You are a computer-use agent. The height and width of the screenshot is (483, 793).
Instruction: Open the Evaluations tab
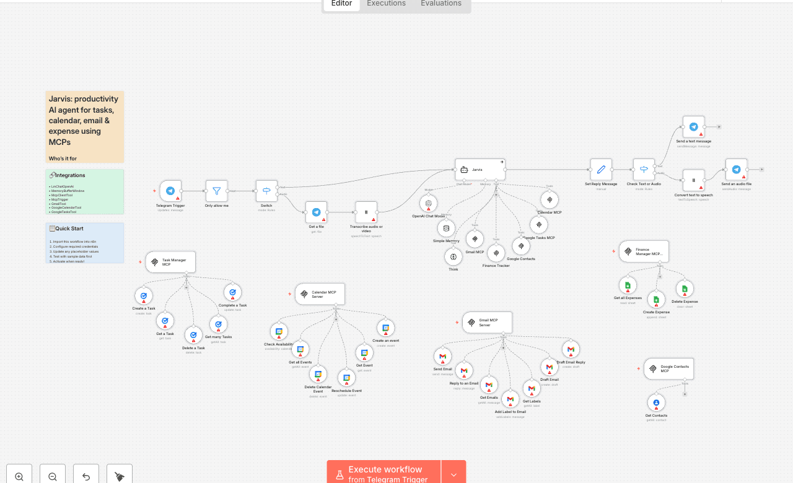coord(440,4)
